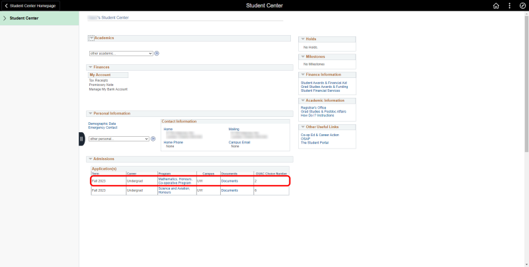Image resolution: width=529 pixels, height=267 pixels.
Task: Open Manage My Bank Account link
Action: click(108, 89)
